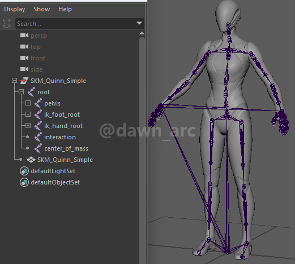Open the Show menu
The height and width of the screenshot is (264, 295).
[42, 9]
